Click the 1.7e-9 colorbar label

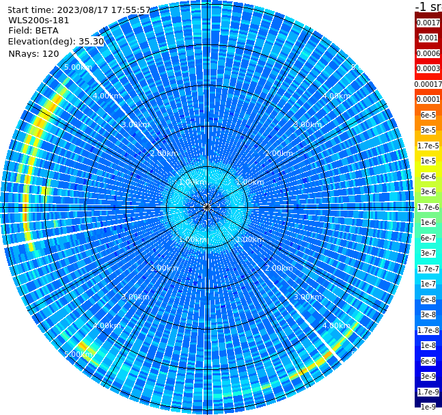428,392
